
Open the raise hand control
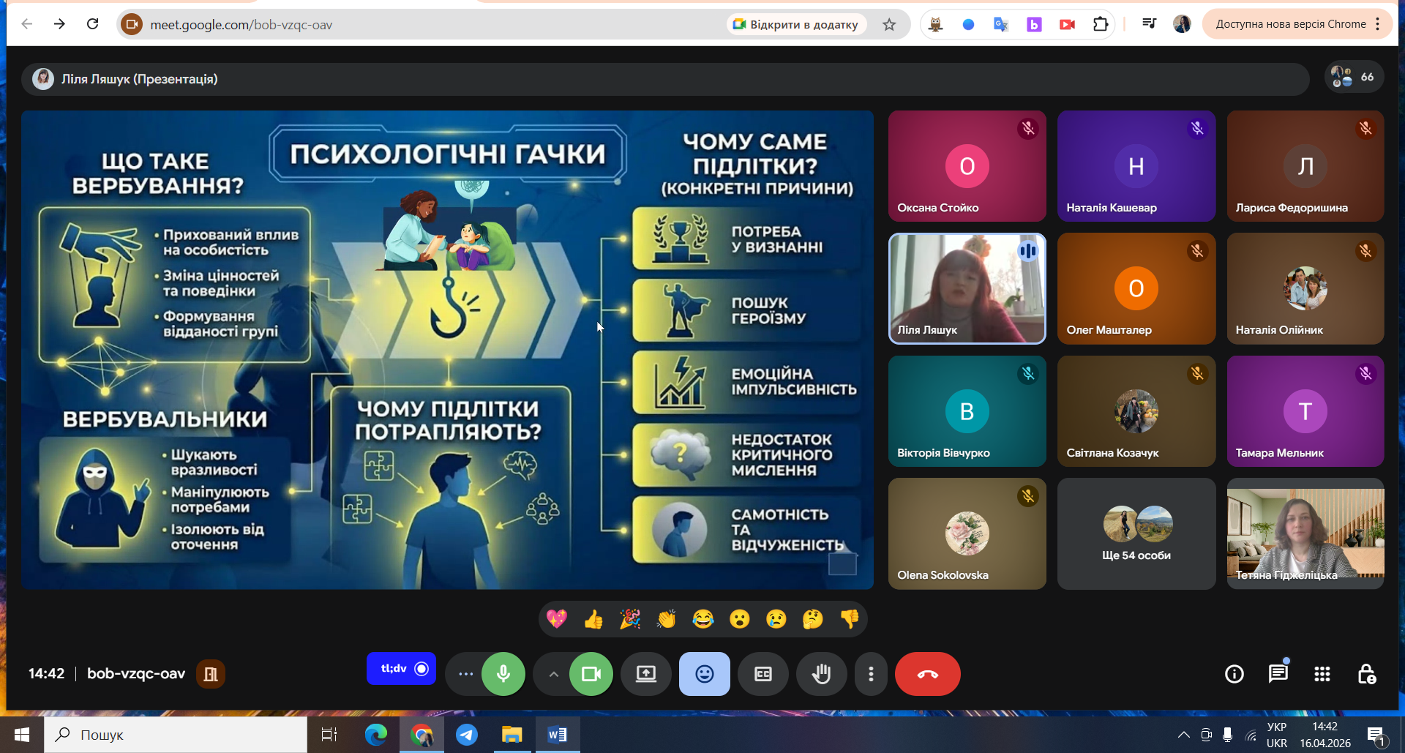coord(821,674)
